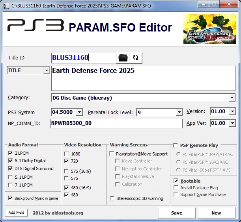Select PS Vita:480p+PSP AVC radio option
Image resolution: width=241 pixels, height=222 pixels.
pyautogui.click(x=178, y=170)
